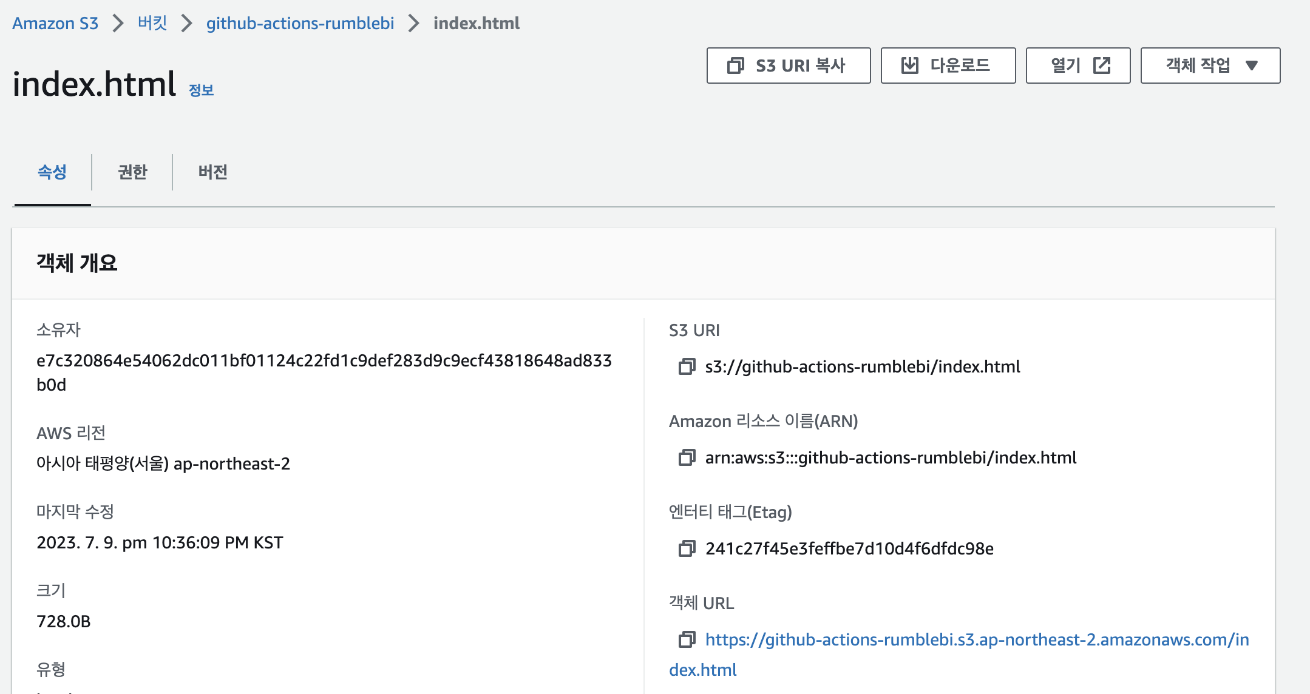This screenshot has width=1310, height=694.
Task: Click the S3 URI field label
Action: [x=694, y=330]
